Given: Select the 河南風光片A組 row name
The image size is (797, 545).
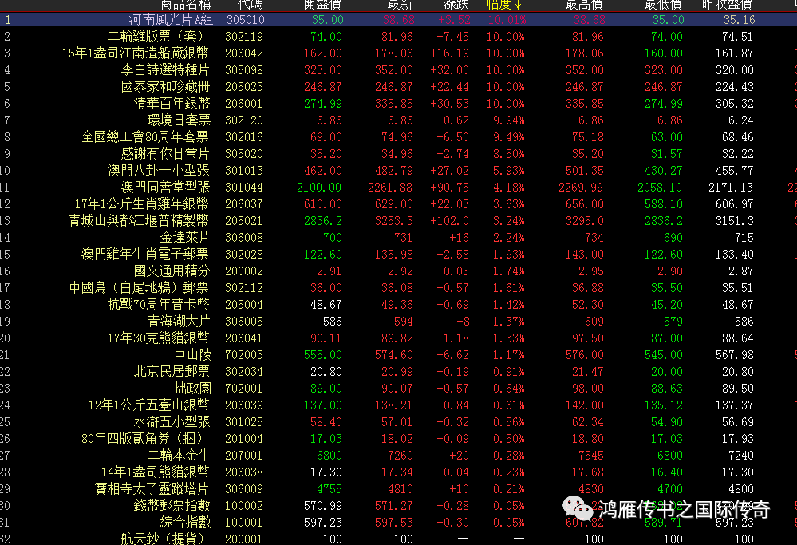Looking at the screenshot, I should point(171,20).
